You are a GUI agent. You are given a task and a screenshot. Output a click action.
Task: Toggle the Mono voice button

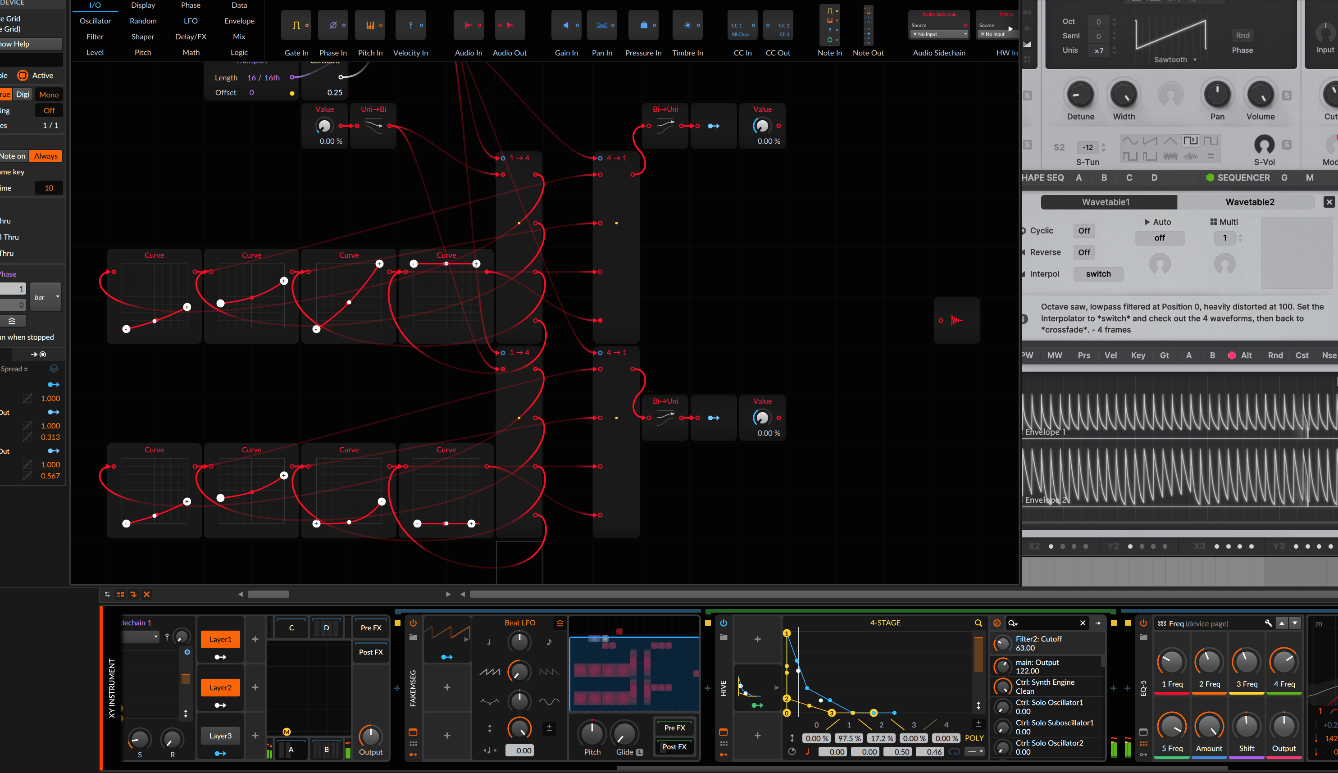49,95
